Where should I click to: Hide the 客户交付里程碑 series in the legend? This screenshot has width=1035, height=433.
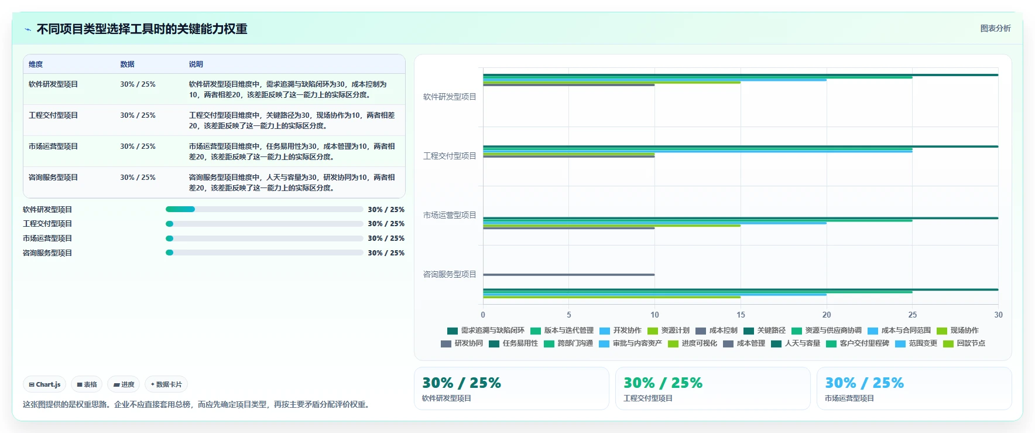click(858, 343)
